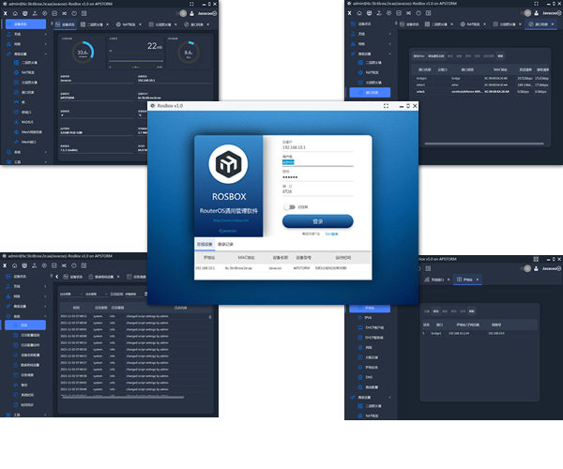Open the RADIUS item in the top-left window sidebar
The width and height of the screenshot is (563, 469).
(27, 122)
